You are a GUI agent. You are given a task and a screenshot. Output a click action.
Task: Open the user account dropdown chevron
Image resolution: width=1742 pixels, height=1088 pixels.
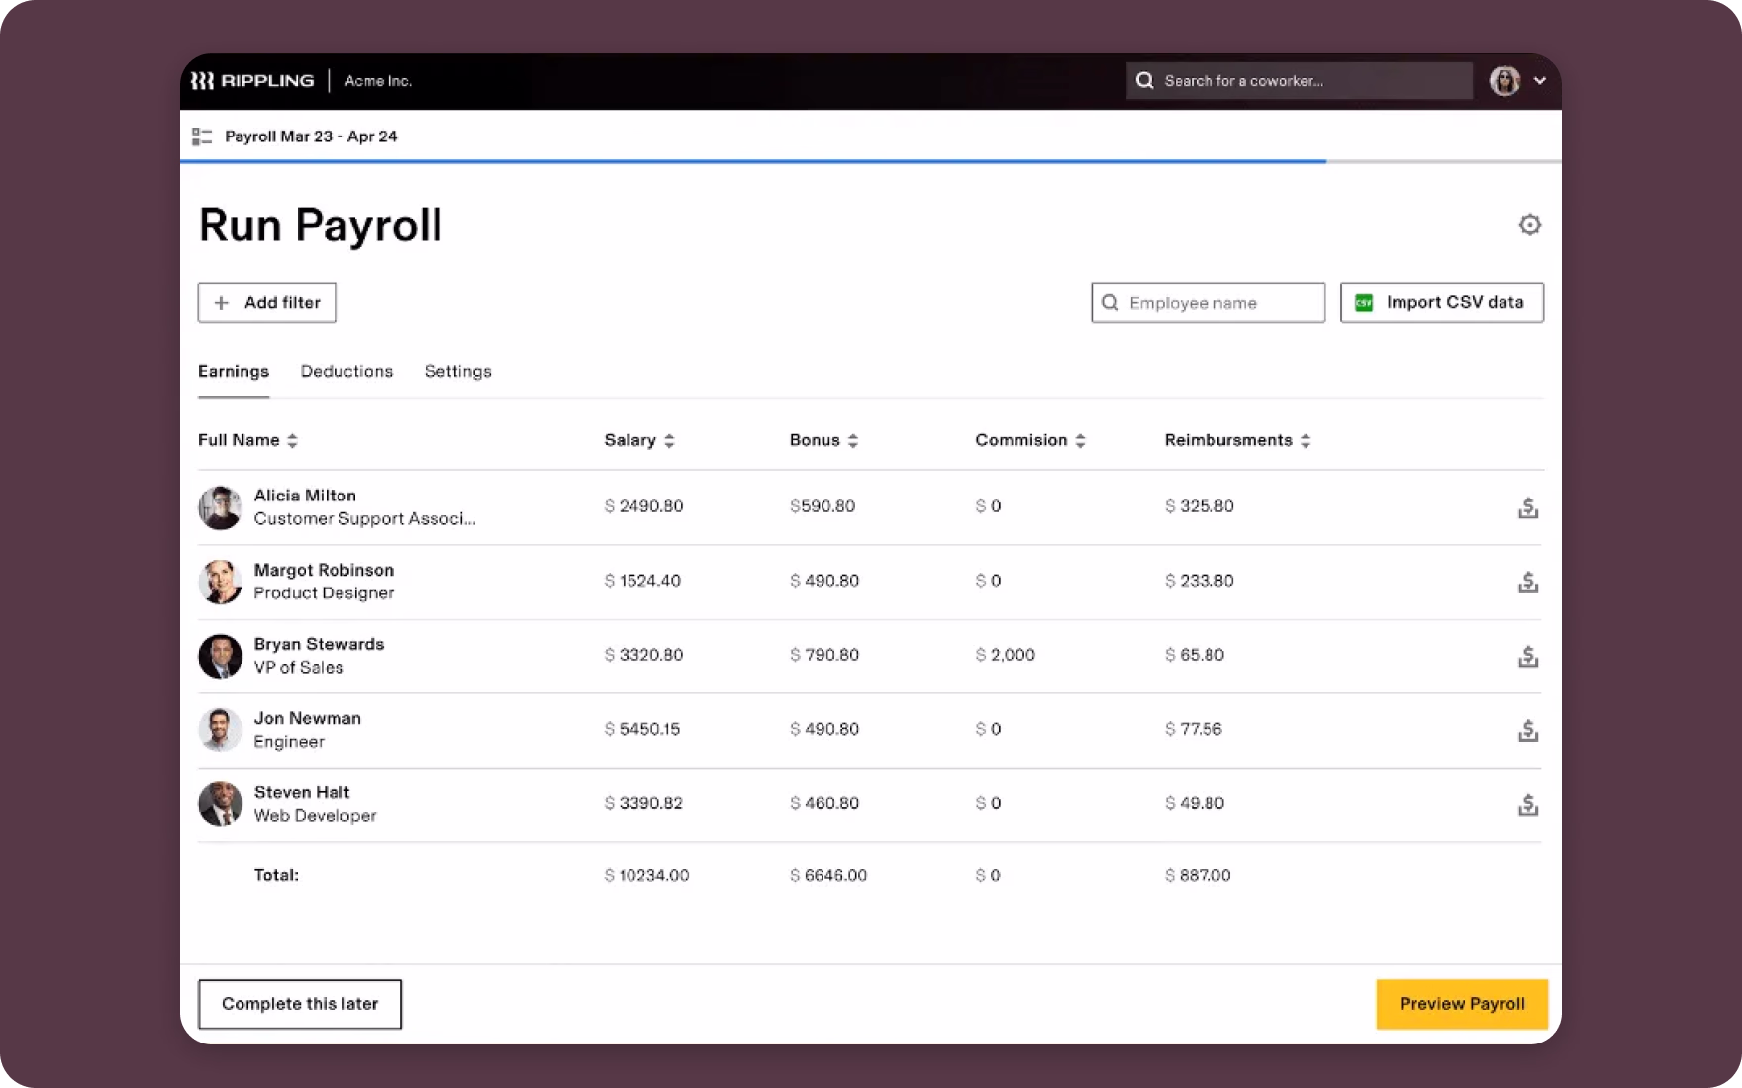[1537, 80]
